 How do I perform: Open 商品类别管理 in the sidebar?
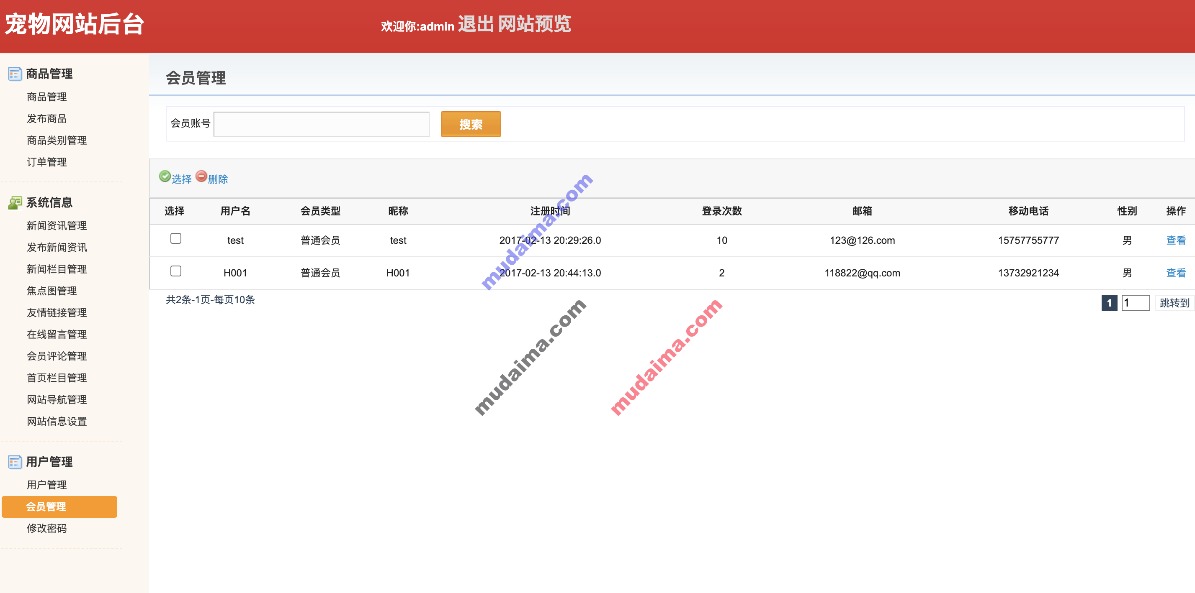point(57,141)
